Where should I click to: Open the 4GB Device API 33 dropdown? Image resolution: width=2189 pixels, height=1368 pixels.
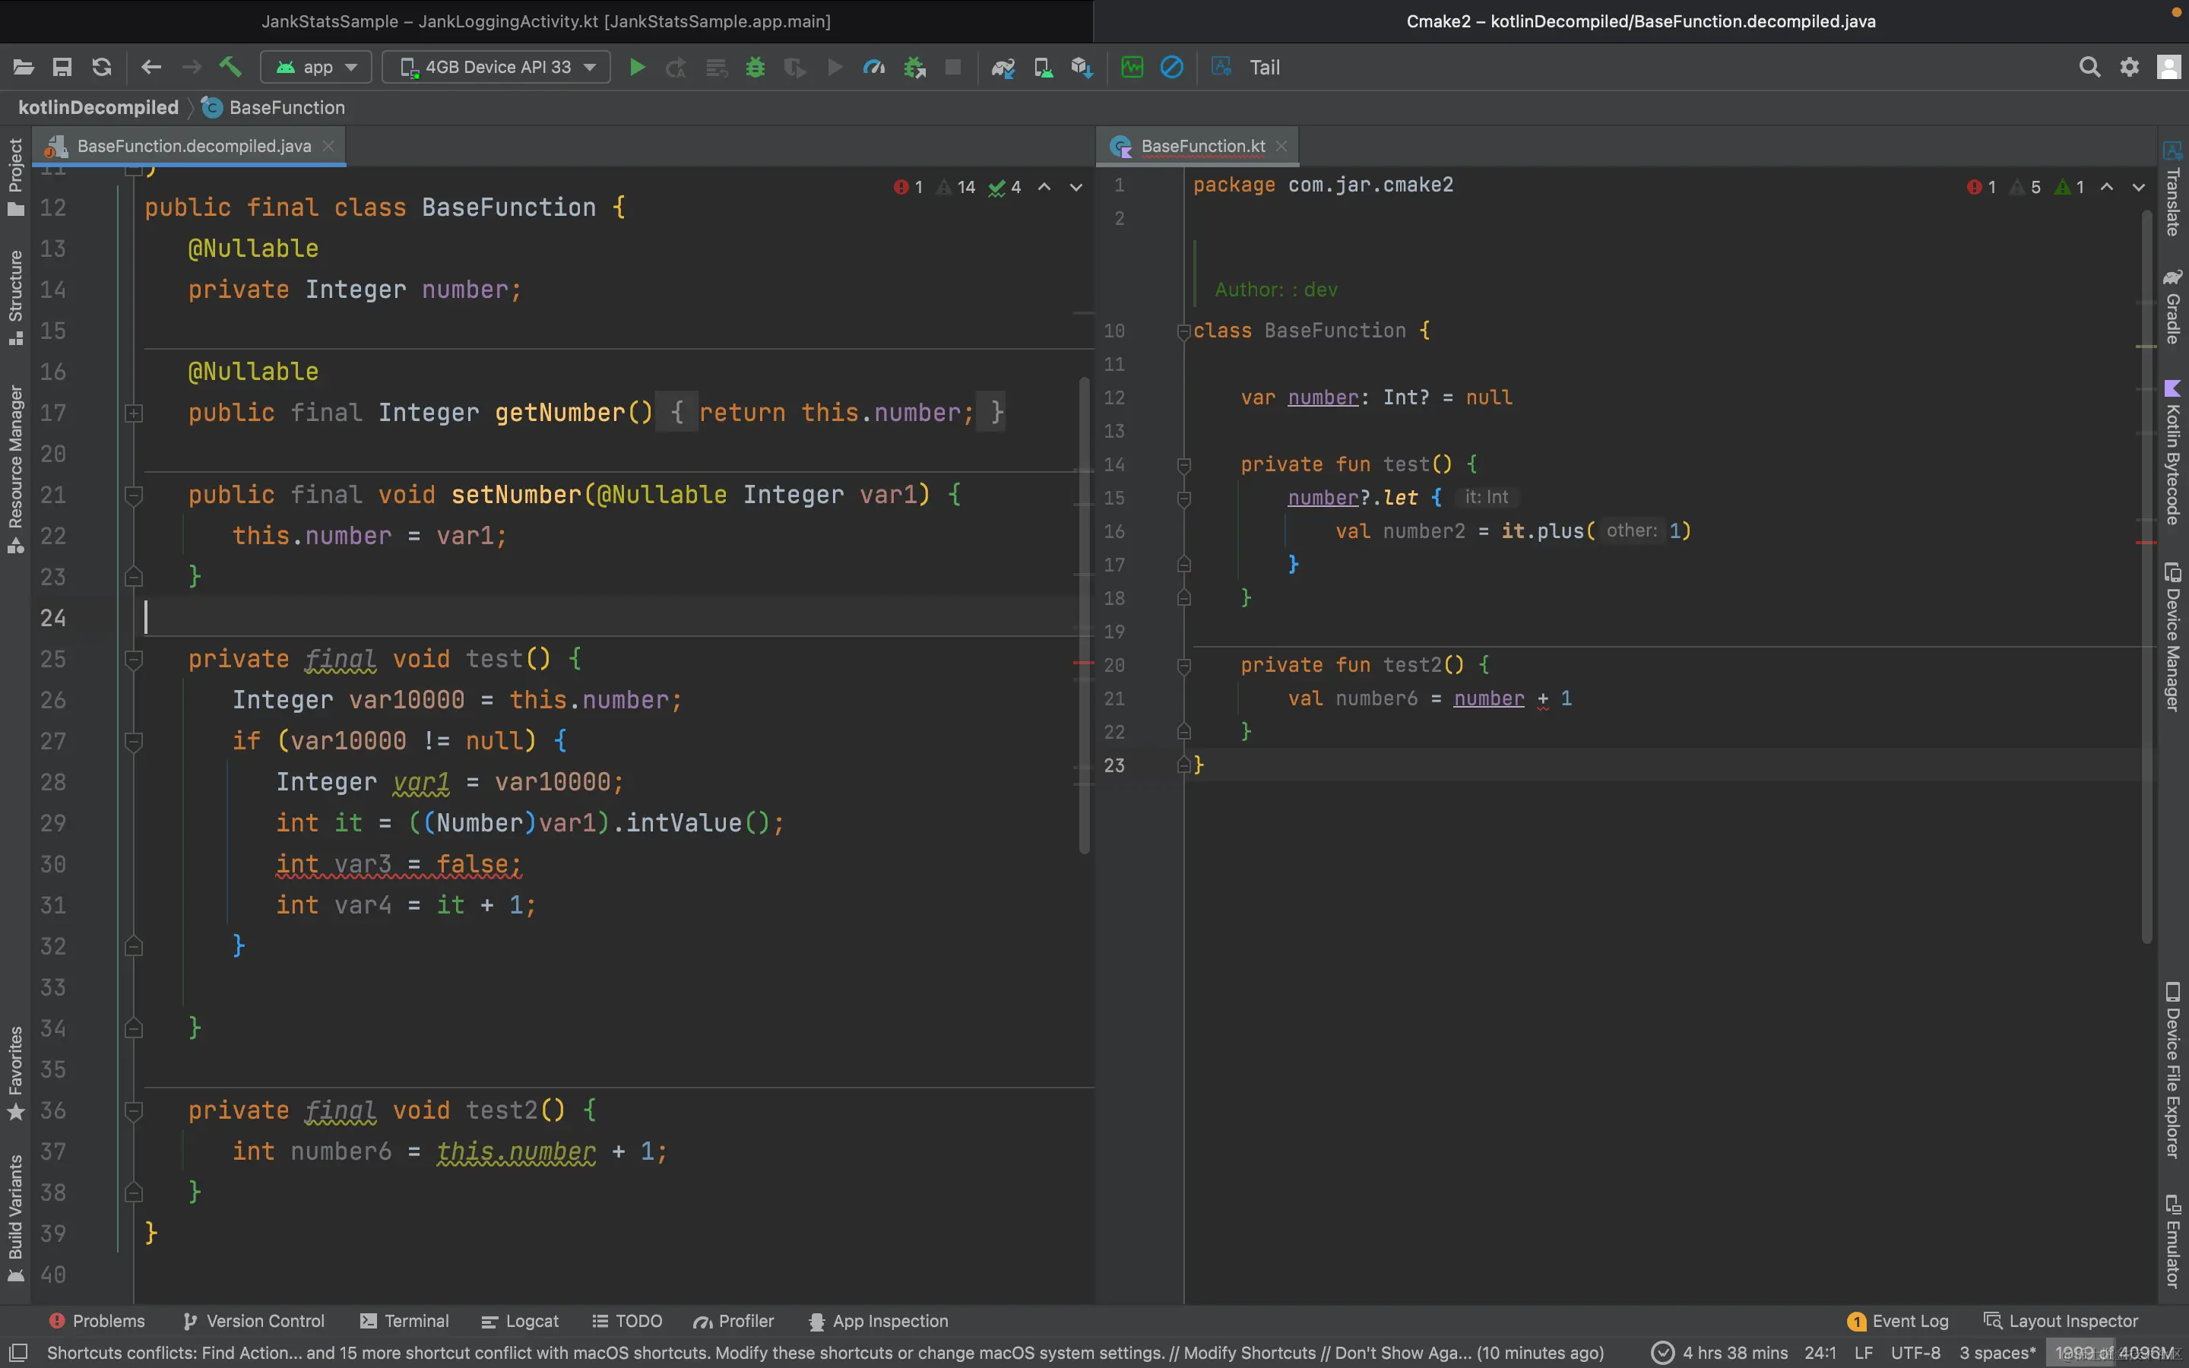tap(496, 67)
